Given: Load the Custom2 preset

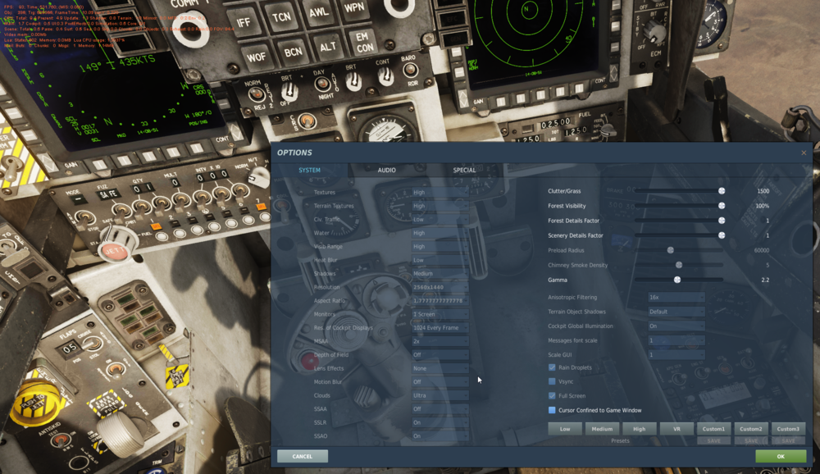Looking at the screenshot, I should (751, 428).
